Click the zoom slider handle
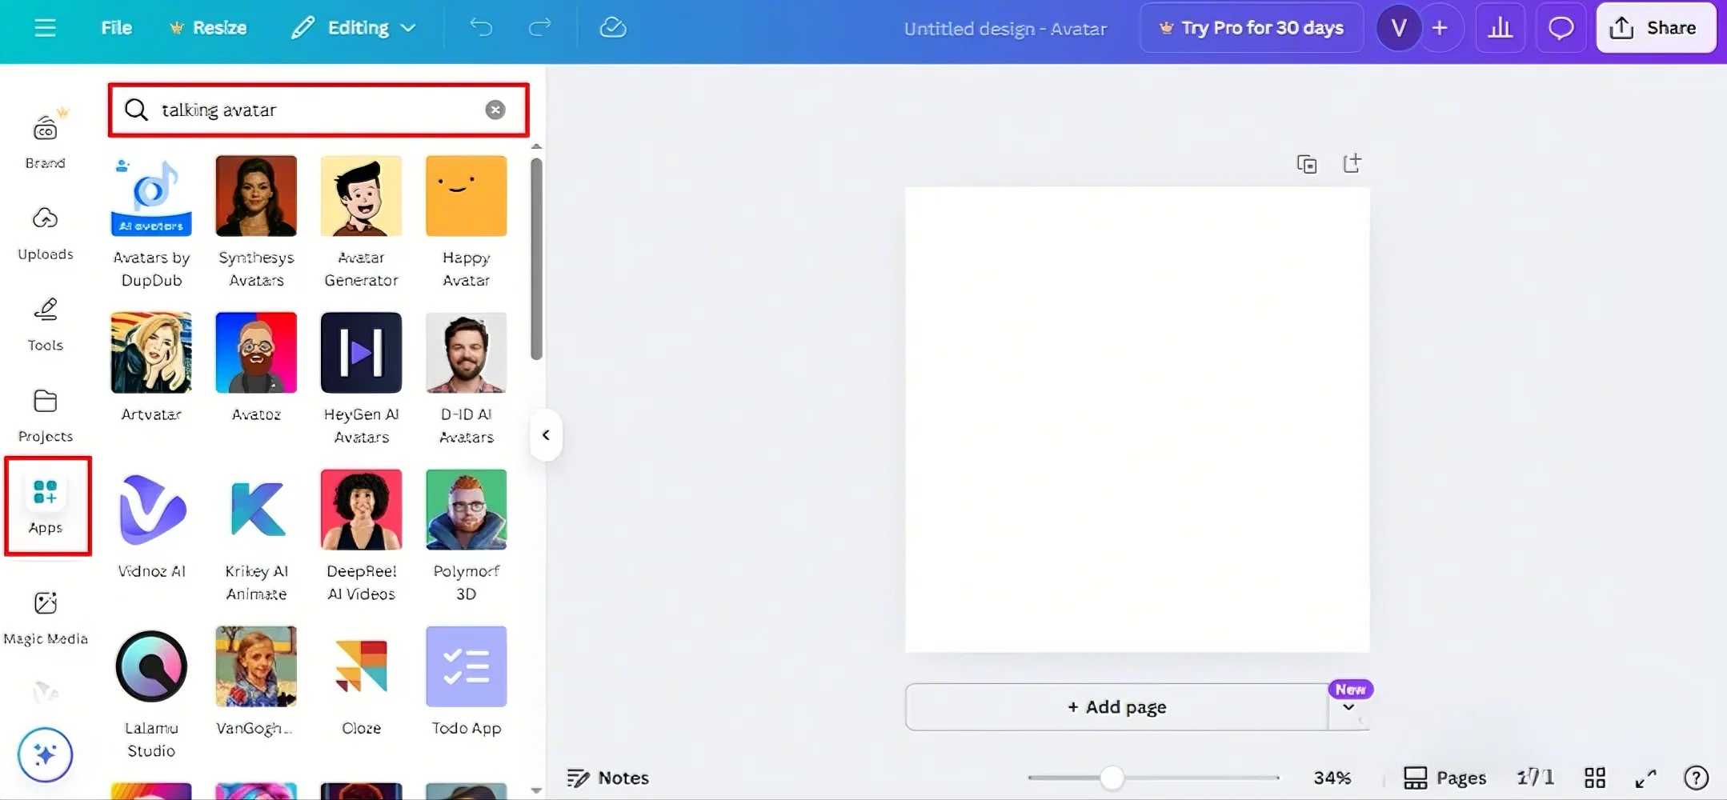This screenshot has height=800, width=1727. (x=1112, y=778)
